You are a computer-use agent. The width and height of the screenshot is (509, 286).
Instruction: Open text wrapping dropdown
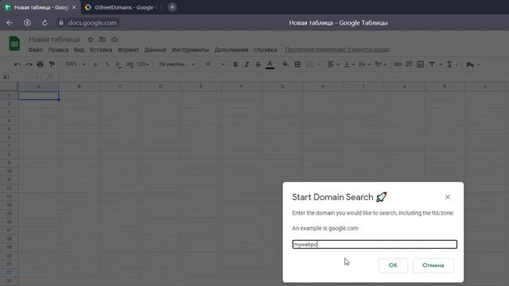pos(364,64)
